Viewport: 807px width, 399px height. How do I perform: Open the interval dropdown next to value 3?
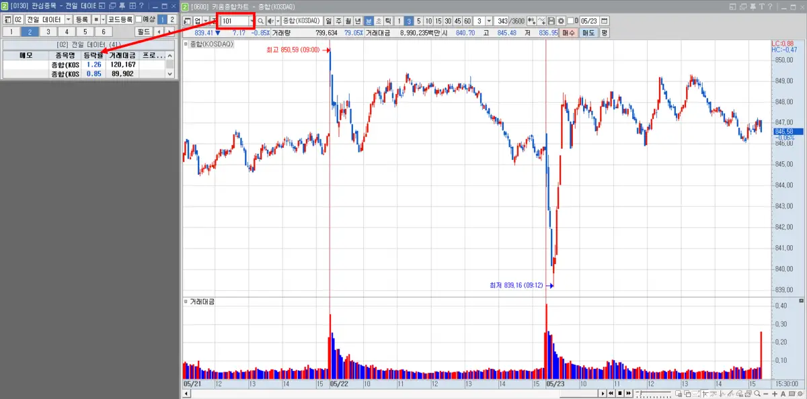tap(489, 21)
